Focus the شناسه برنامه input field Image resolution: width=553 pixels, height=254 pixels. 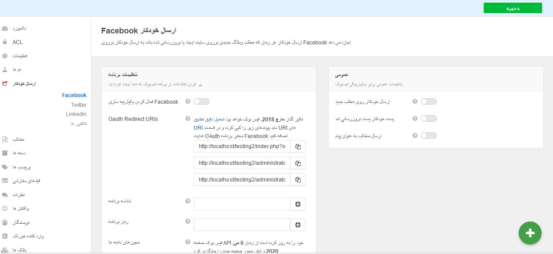pos(242,204)
